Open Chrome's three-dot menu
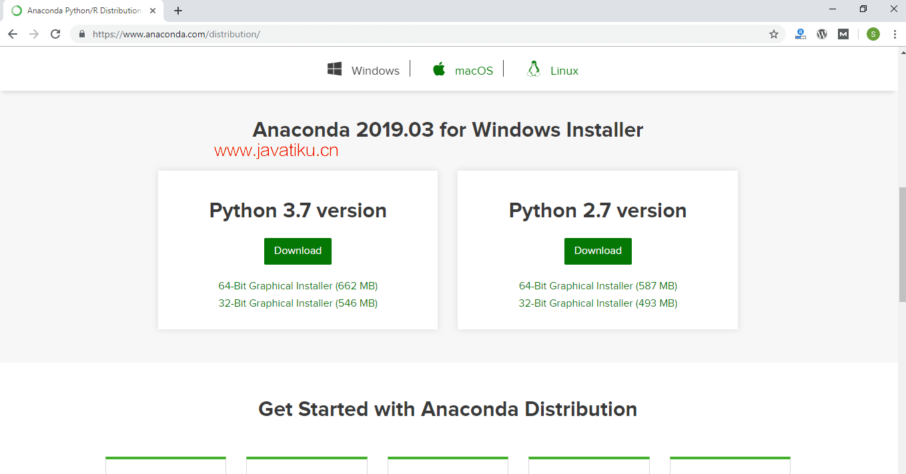This screenshot has height=474, width=906. click(x=894, y=34)
